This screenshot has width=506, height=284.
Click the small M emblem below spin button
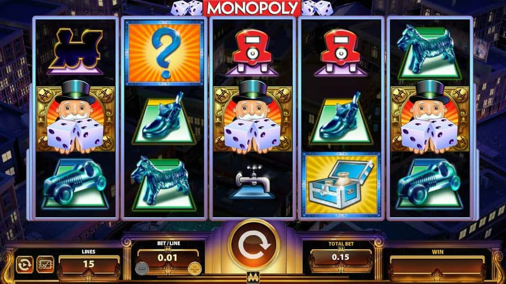pyautogui.click(x=253, y=277)
